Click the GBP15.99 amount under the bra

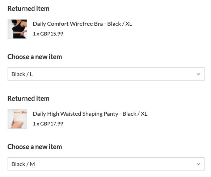click(x=51, y=34)
